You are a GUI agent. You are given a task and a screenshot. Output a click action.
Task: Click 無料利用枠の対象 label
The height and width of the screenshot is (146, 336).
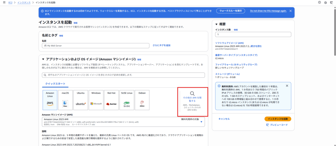190,119
